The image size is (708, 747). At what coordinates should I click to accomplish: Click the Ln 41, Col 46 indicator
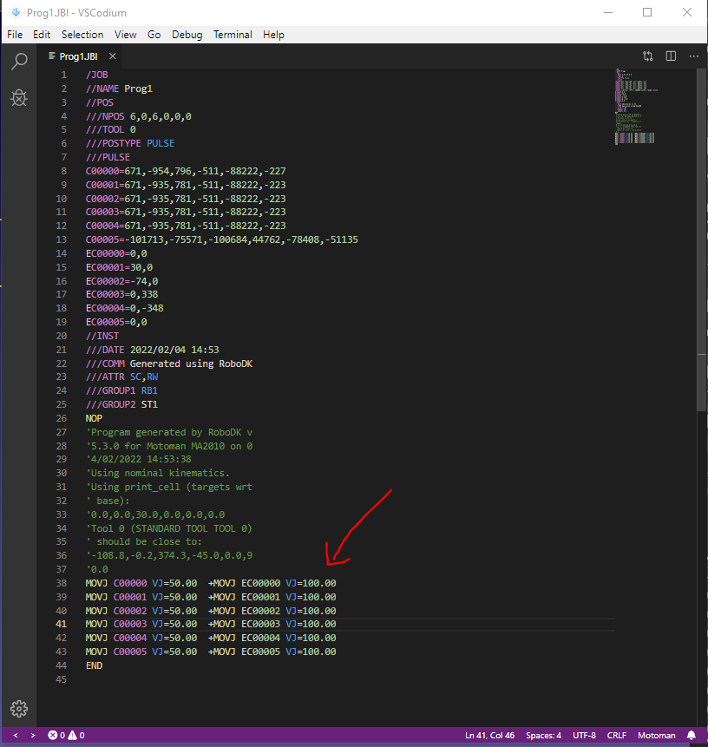point(489,736)
